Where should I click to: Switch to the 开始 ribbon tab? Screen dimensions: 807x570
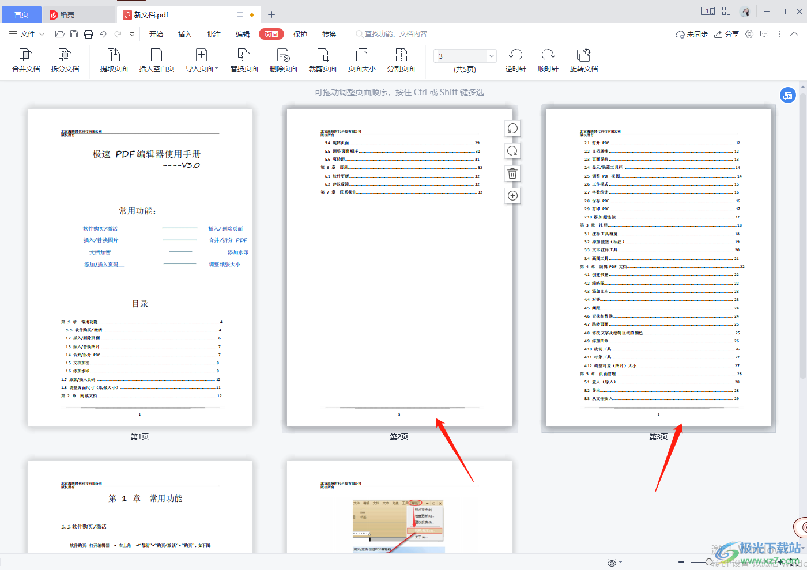click(156, 34)
